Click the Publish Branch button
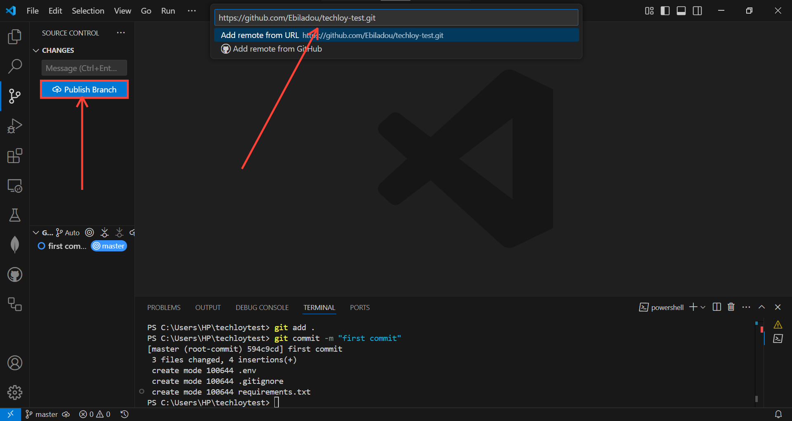 pos(84,89)
